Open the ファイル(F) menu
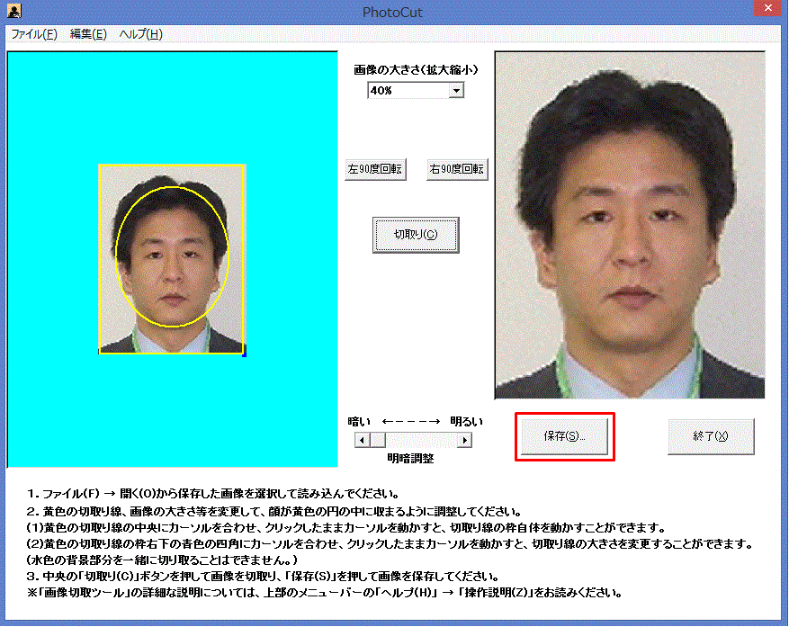789x627 pixels. click(x=34, y=34)
